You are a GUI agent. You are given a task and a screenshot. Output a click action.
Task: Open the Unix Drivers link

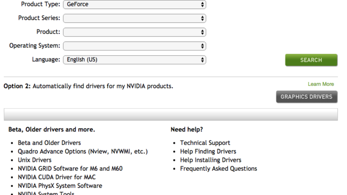(35, 160)
